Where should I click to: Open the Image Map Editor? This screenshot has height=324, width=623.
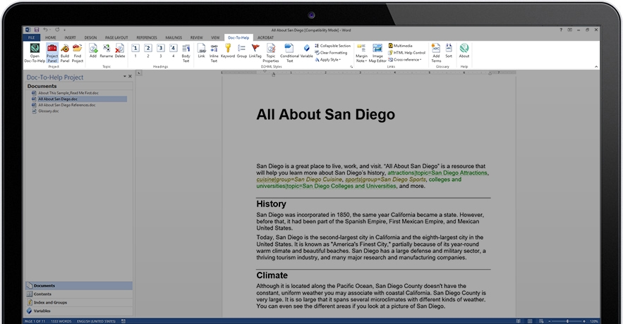pos(377,53)
